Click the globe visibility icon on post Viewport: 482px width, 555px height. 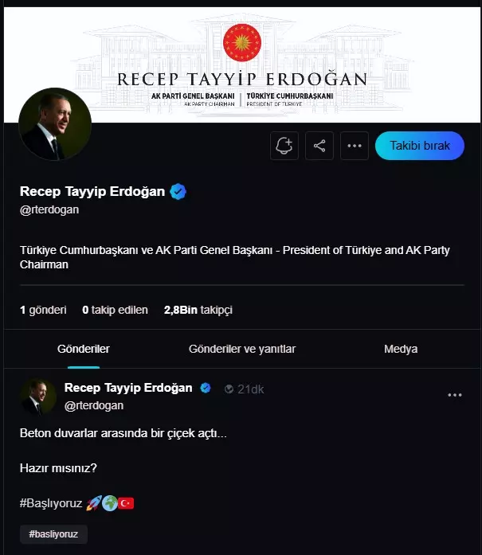pyautogui.click(x=229, y=389)
